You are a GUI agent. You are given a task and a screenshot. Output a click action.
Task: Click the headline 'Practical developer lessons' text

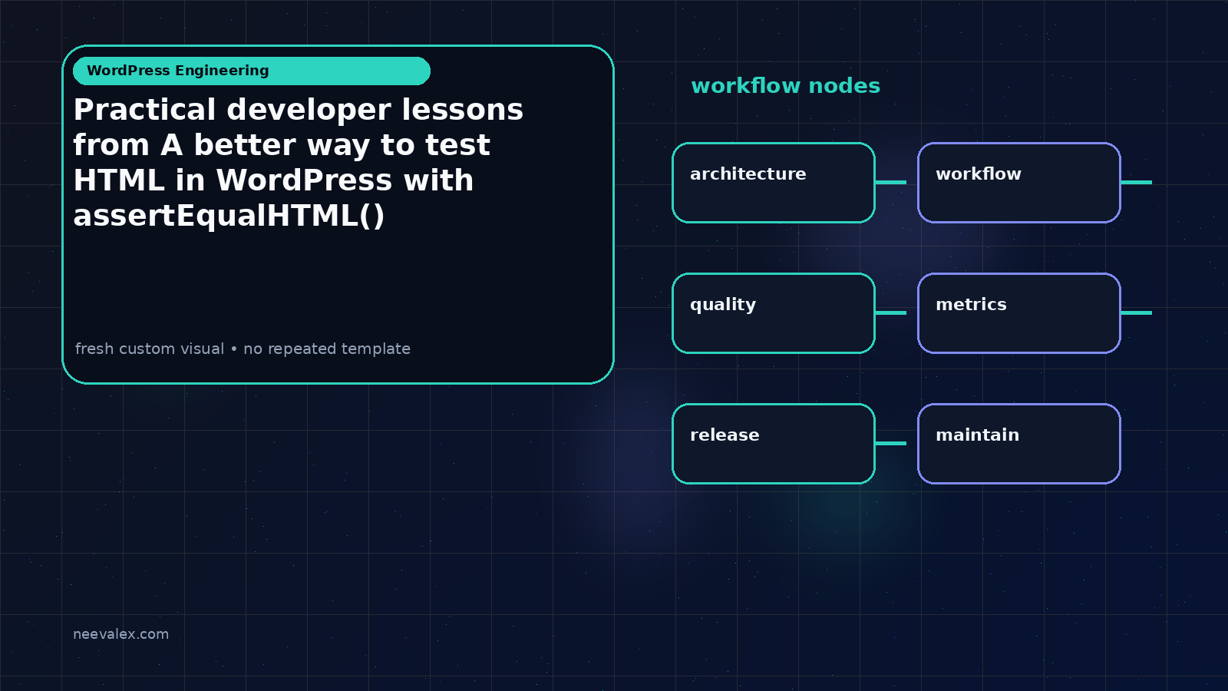point(299,110)
